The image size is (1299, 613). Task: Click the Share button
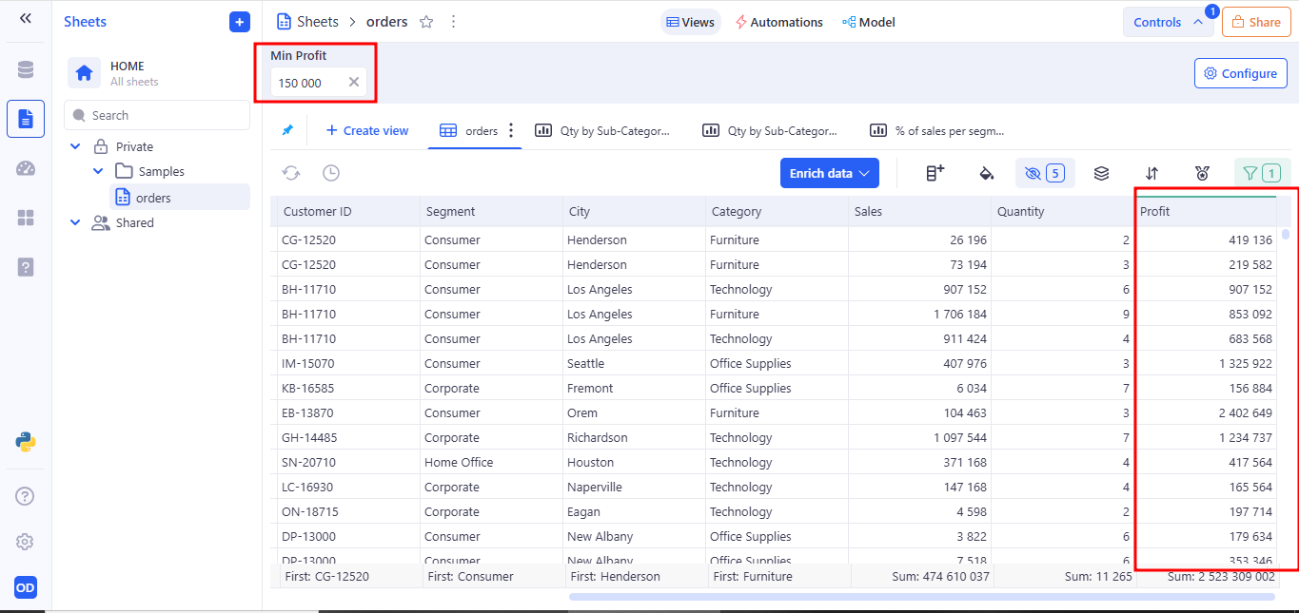(1255, 22)
